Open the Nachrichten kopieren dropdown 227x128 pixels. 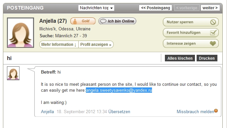(96, 8)
